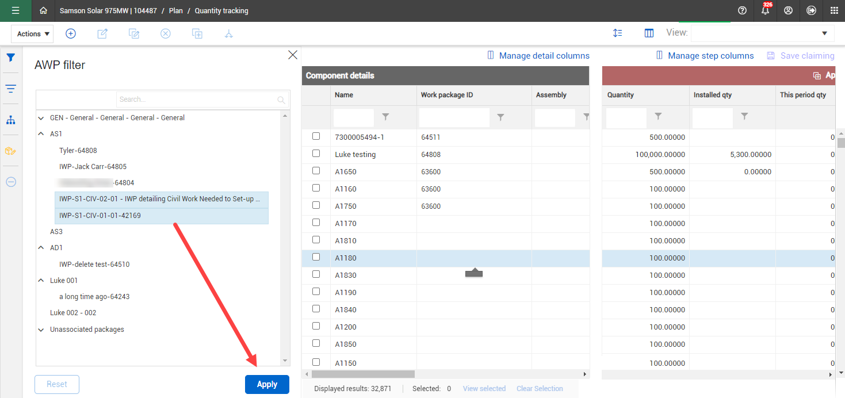845x398 pixels.
Task: Click the Plan breadcrumb item
Action: point(176,10)
